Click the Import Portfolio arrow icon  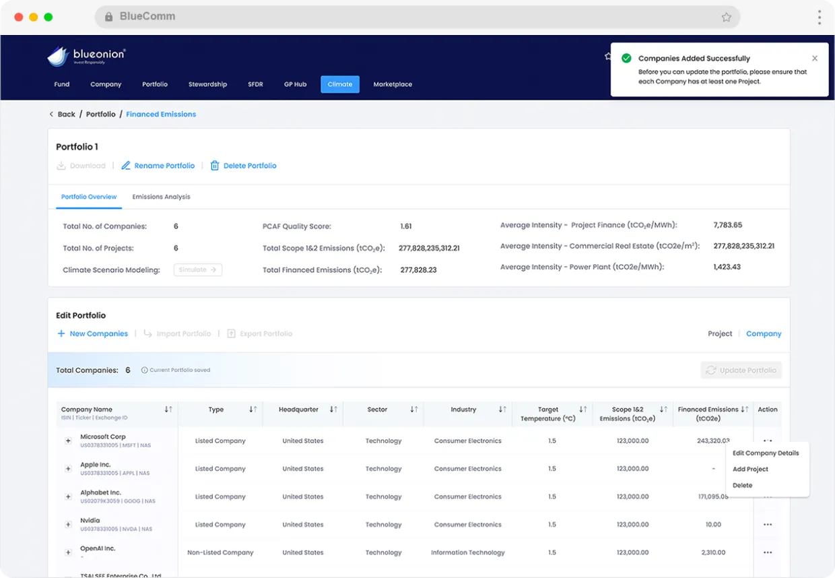[147, 333]
